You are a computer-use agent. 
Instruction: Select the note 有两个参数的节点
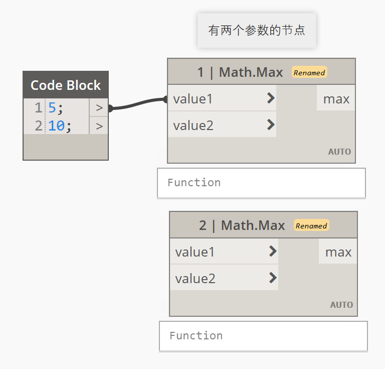257,30
